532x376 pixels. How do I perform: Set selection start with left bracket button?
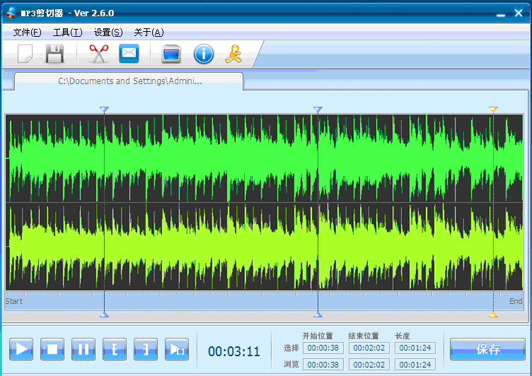coord(115,349)
